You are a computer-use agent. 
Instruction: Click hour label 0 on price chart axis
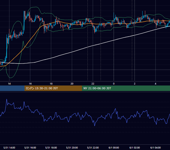click(114, 84)
